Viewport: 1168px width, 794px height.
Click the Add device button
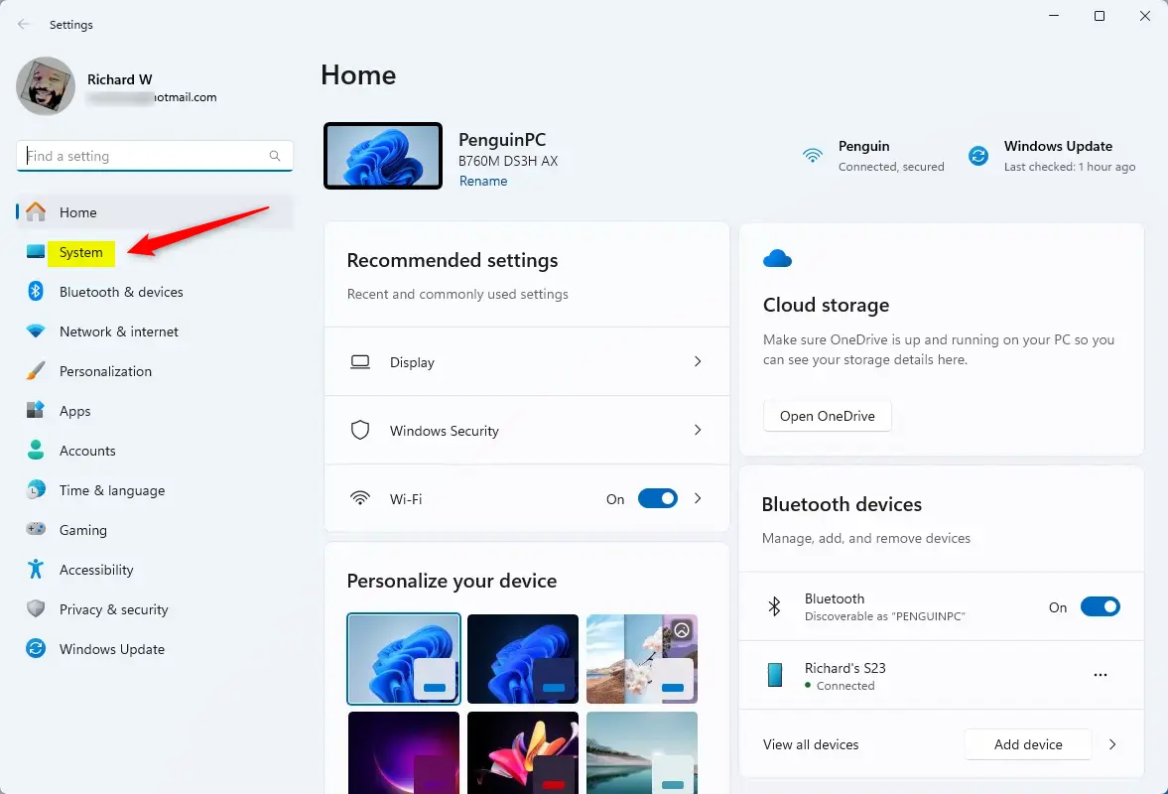(x=1028, y=744)
